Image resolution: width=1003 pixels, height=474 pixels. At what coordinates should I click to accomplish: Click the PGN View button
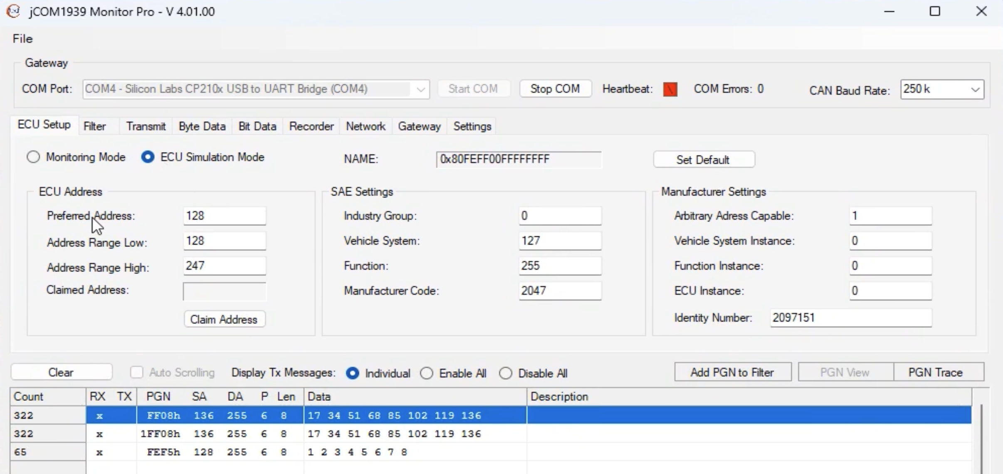tap(845, 372)
